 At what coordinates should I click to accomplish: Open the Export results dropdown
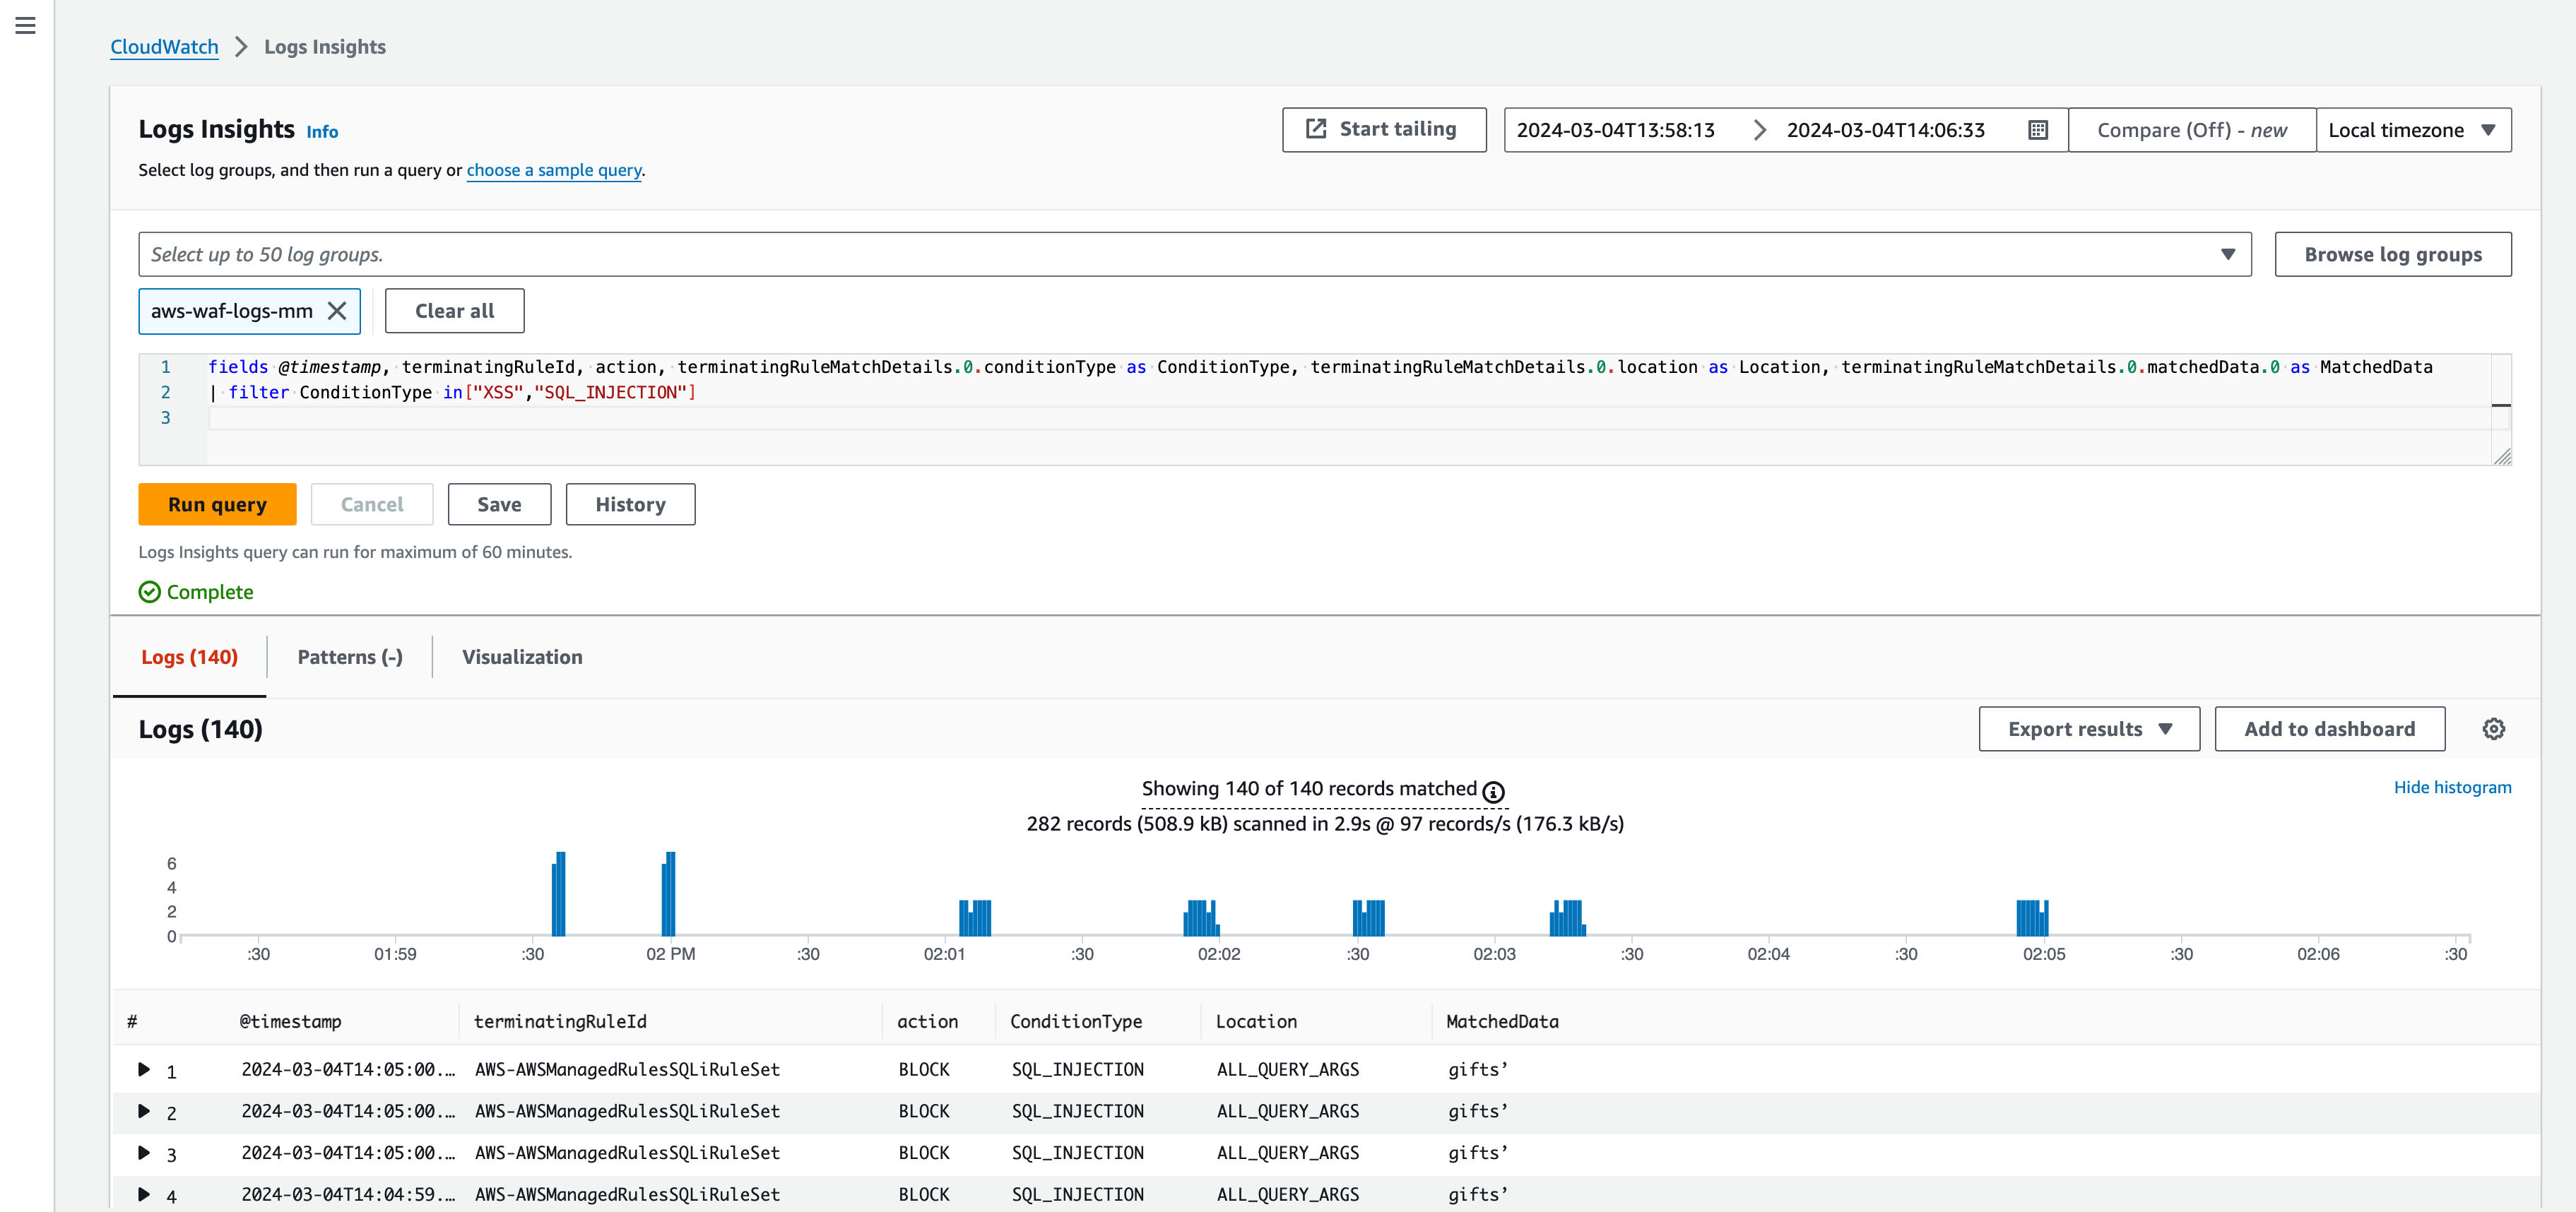2088,728
